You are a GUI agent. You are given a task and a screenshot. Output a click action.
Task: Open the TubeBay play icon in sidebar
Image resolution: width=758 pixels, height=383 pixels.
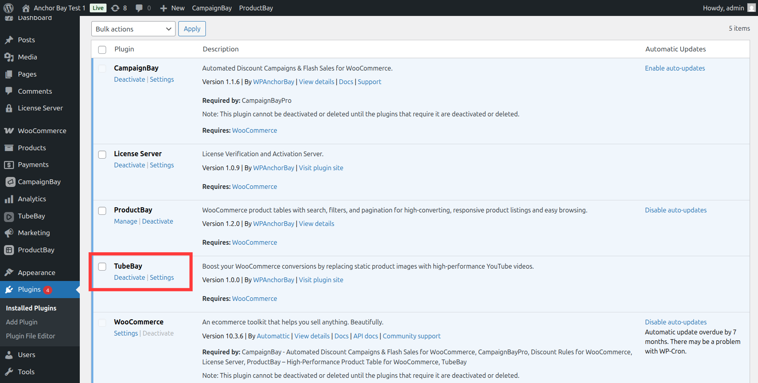point(9,216)
